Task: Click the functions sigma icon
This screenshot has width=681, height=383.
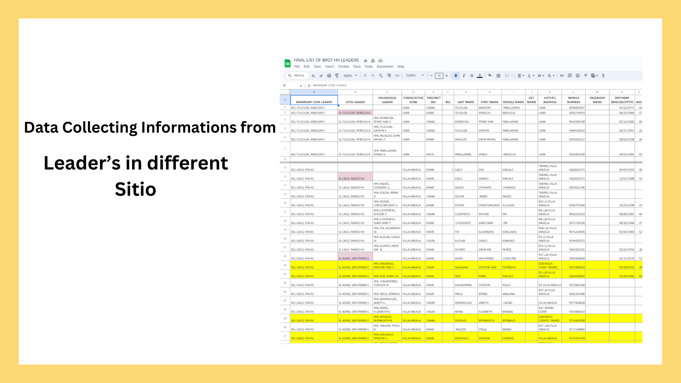Action: (x=603, y=76)
